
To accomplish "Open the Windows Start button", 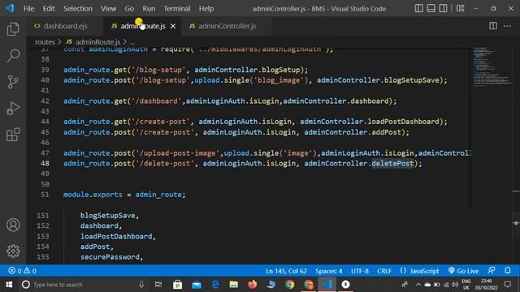I will [x=9, y=285].
